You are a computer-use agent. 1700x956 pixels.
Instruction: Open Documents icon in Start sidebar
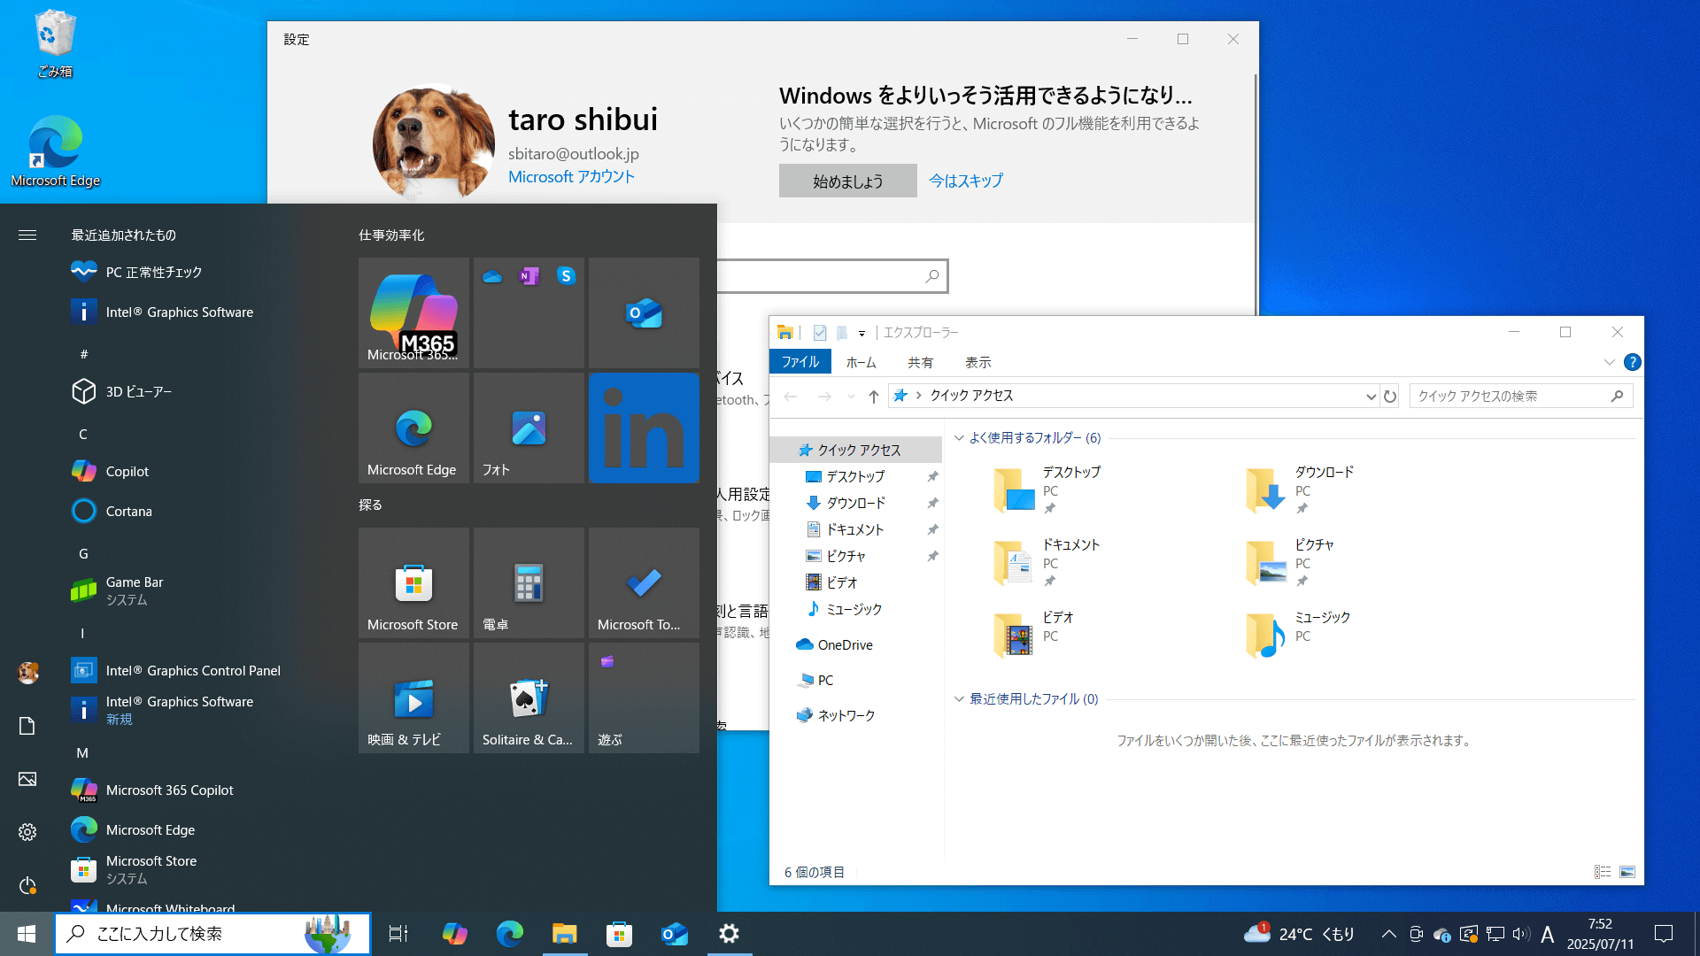(x=27, y=726)
